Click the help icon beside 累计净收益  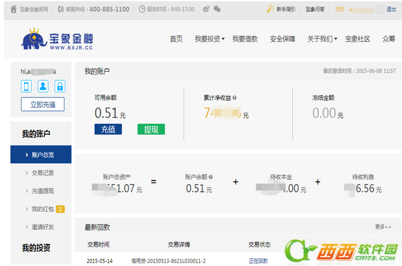pyautogui.click(x=234, y=98)
